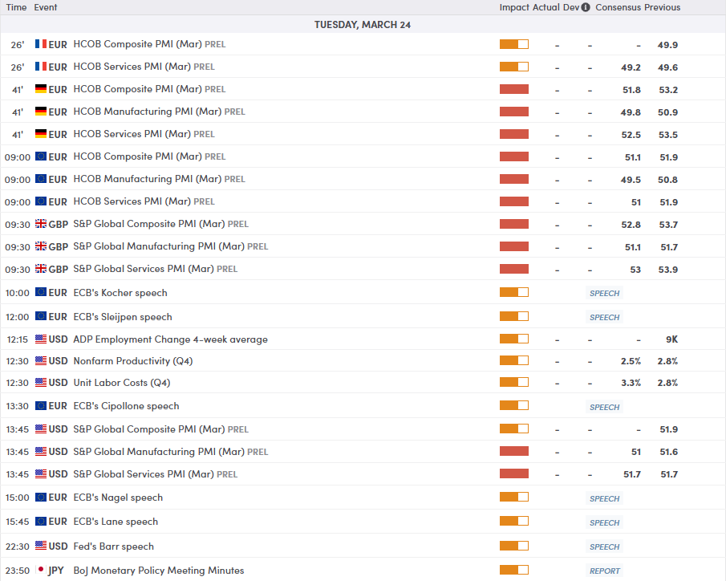Open Nonfarm Productivity (Q4) event
Screen dimensions: 726x581
(133, 361)
